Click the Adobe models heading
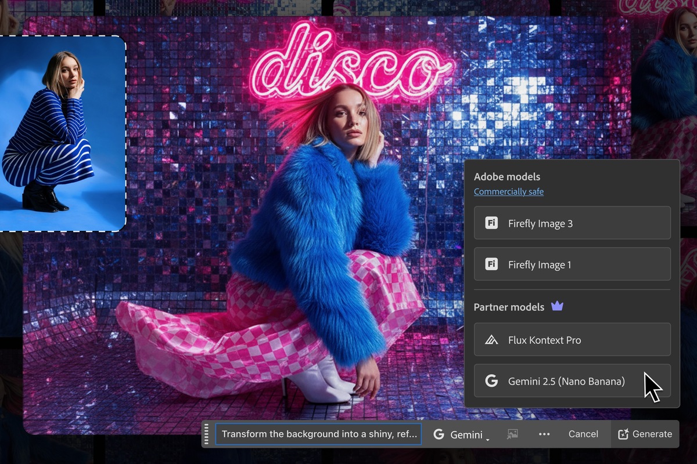 coord(506,177)
